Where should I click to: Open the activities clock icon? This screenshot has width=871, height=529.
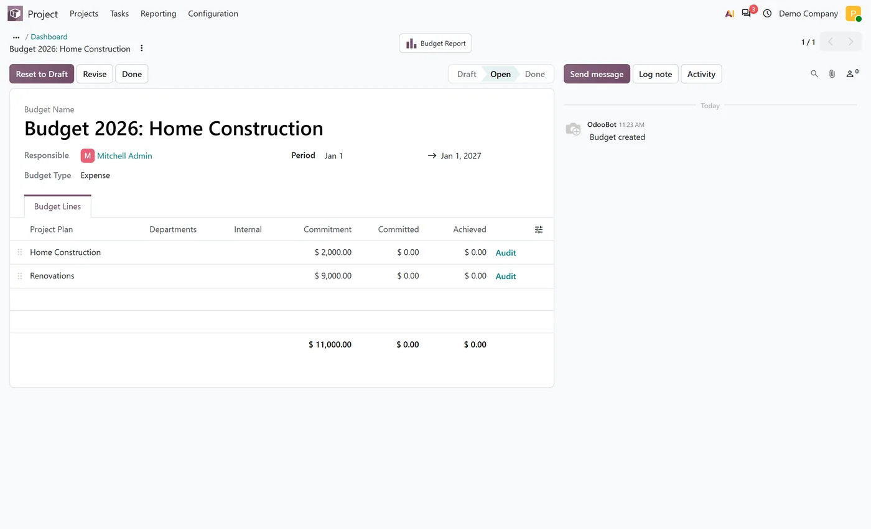click(x=767, y=13)
